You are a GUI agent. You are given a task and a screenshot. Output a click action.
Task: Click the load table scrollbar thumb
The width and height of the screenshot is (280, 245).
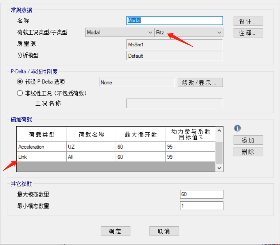pos(219,153)
